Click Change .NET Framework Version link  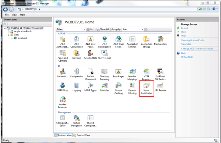point(197,49)
